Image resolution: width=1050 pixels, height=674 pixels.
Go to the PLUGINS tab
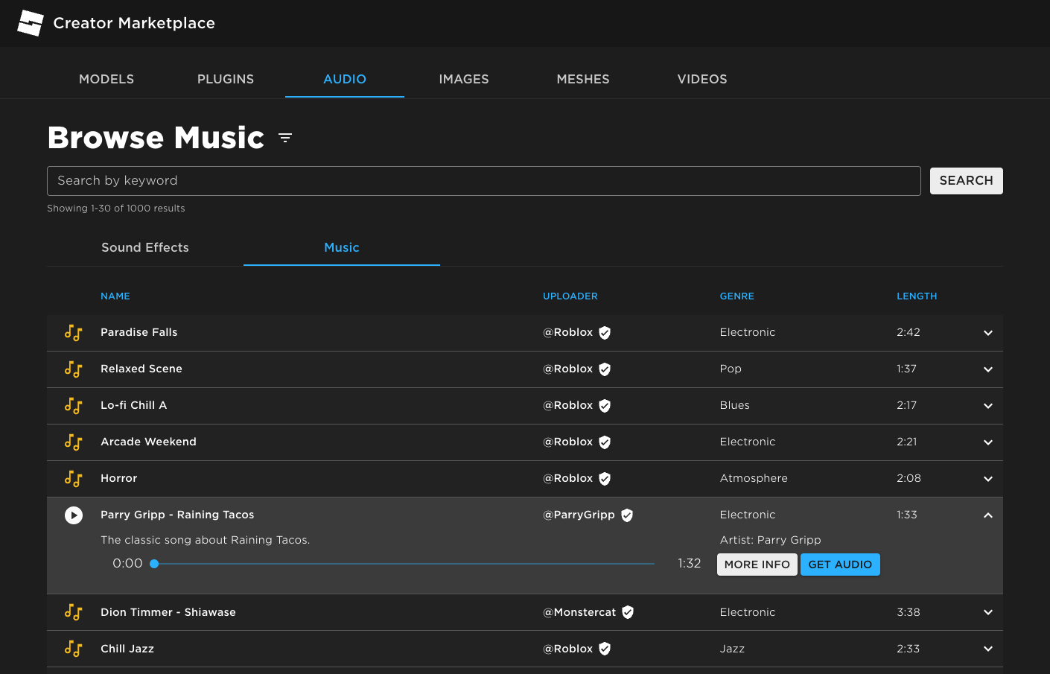(x=226, y=79)
